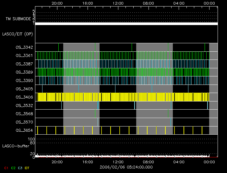Click the red C1 legend label

6,168
